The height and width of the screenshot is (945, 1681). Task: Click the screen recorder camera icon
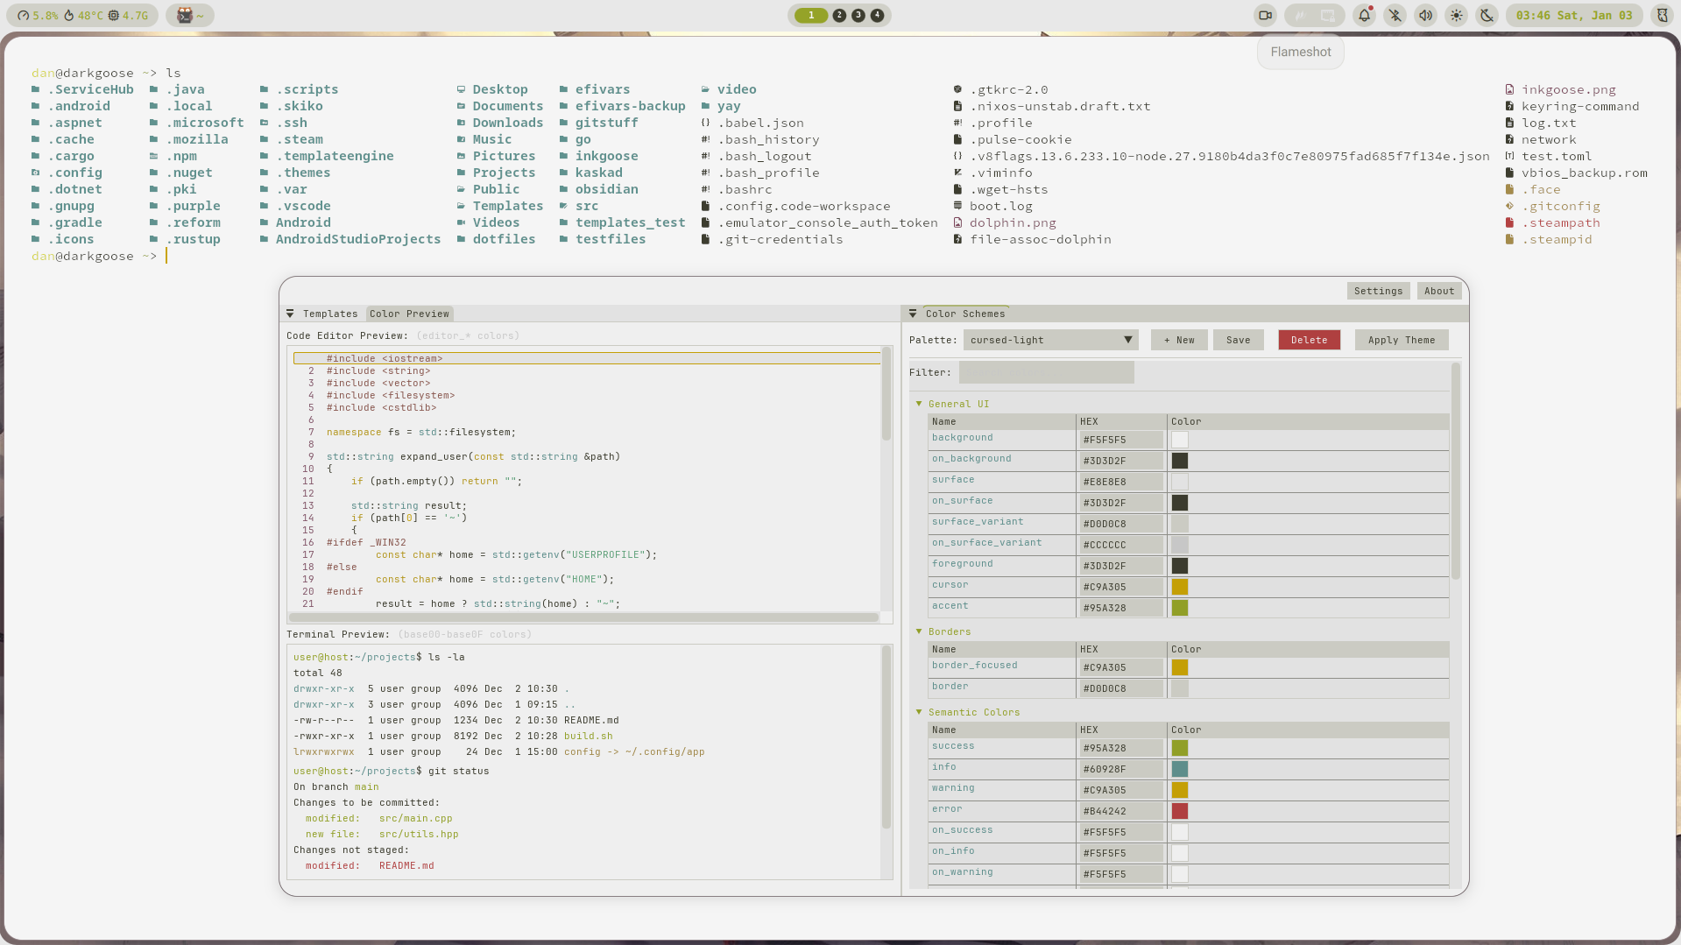(x=1265, y=15)
